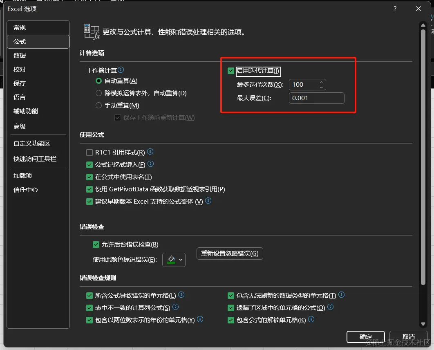The image size is (434, 350).
Task: Open error color dropdown arrow
Action: point(181,260)
